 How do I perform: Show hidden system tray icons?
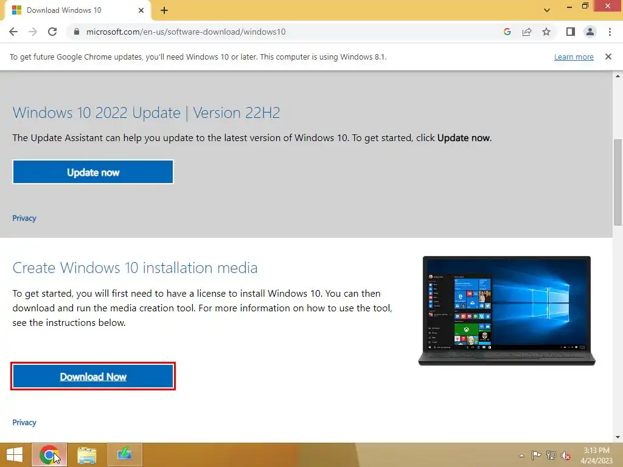click(x=521, y=455)
